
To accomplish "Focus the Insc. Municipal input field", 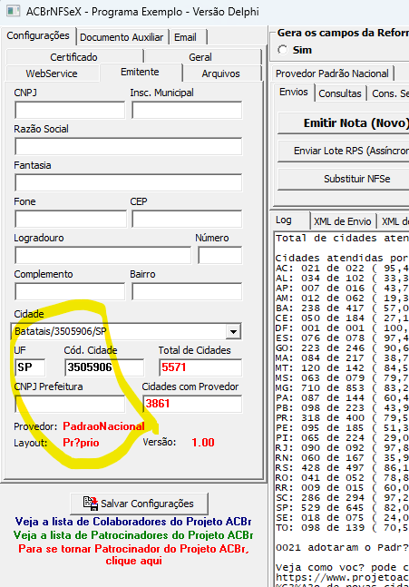I will [x=187, y=111].
